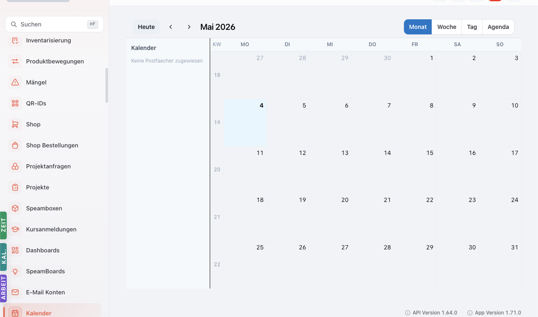Screen dimensions: 538x317
Task: Open the KAL. side tab
Action: tap(3, 257)
